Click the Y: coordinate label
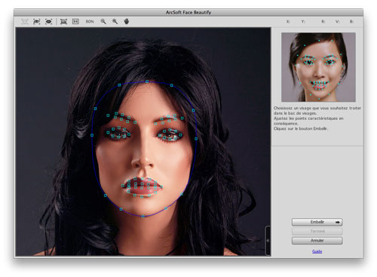The height and width of the screenshot is (277, 377). point(303,22)
